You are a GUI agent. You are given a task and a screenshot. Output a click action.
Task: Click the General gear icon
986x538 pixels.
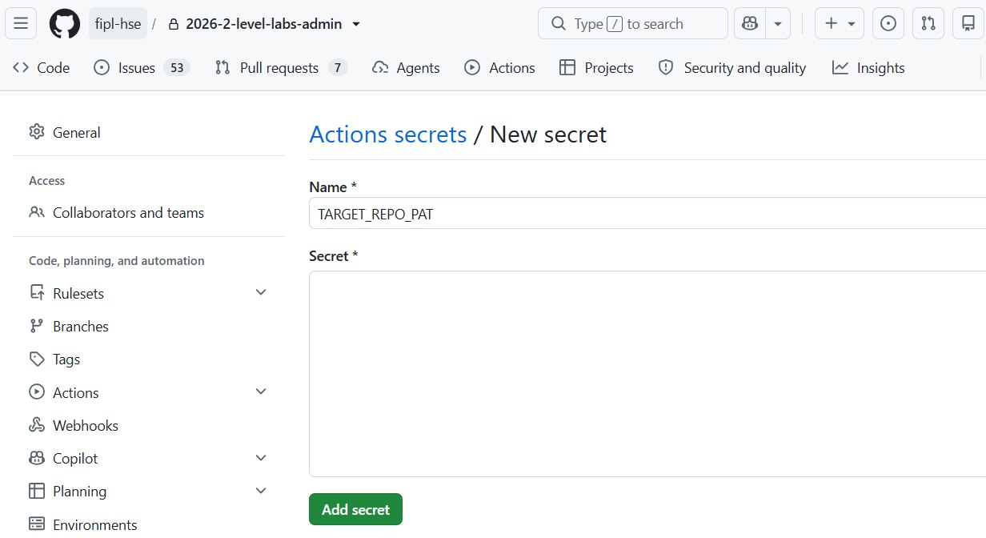[x=37, y=132]
